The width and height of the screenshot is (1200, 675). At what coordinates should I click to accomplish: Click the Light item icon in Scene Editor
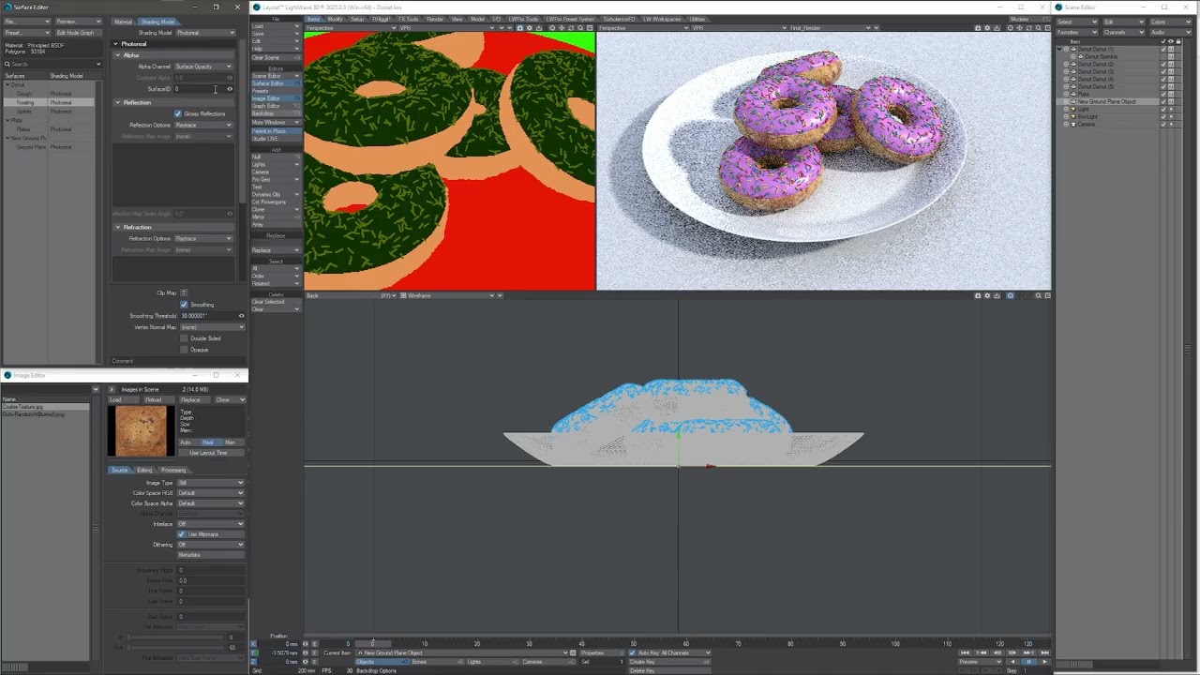(x=1073, y=110)
